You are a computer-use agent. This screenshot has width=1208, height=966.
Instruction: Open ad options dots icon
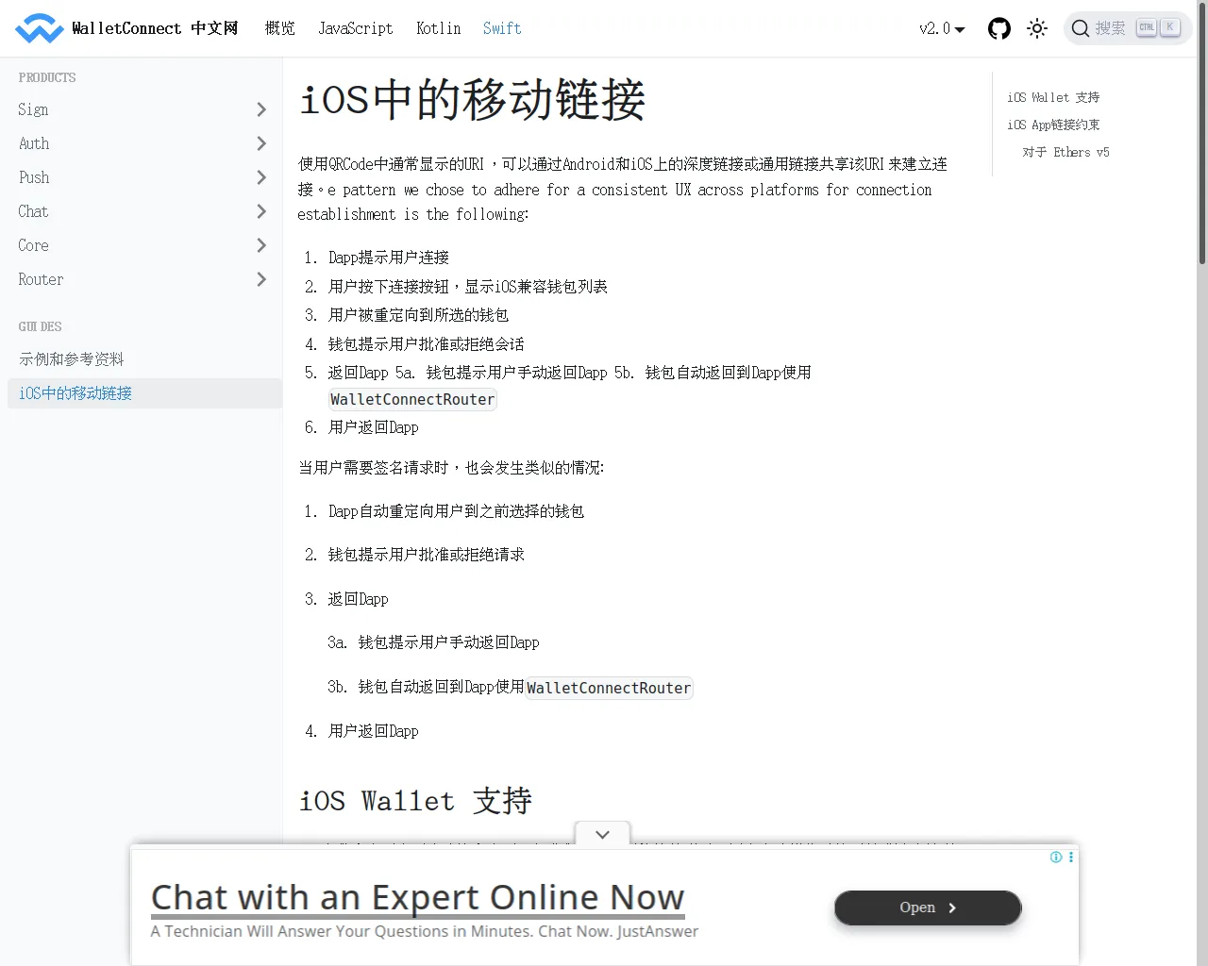tap(1071, 858)
